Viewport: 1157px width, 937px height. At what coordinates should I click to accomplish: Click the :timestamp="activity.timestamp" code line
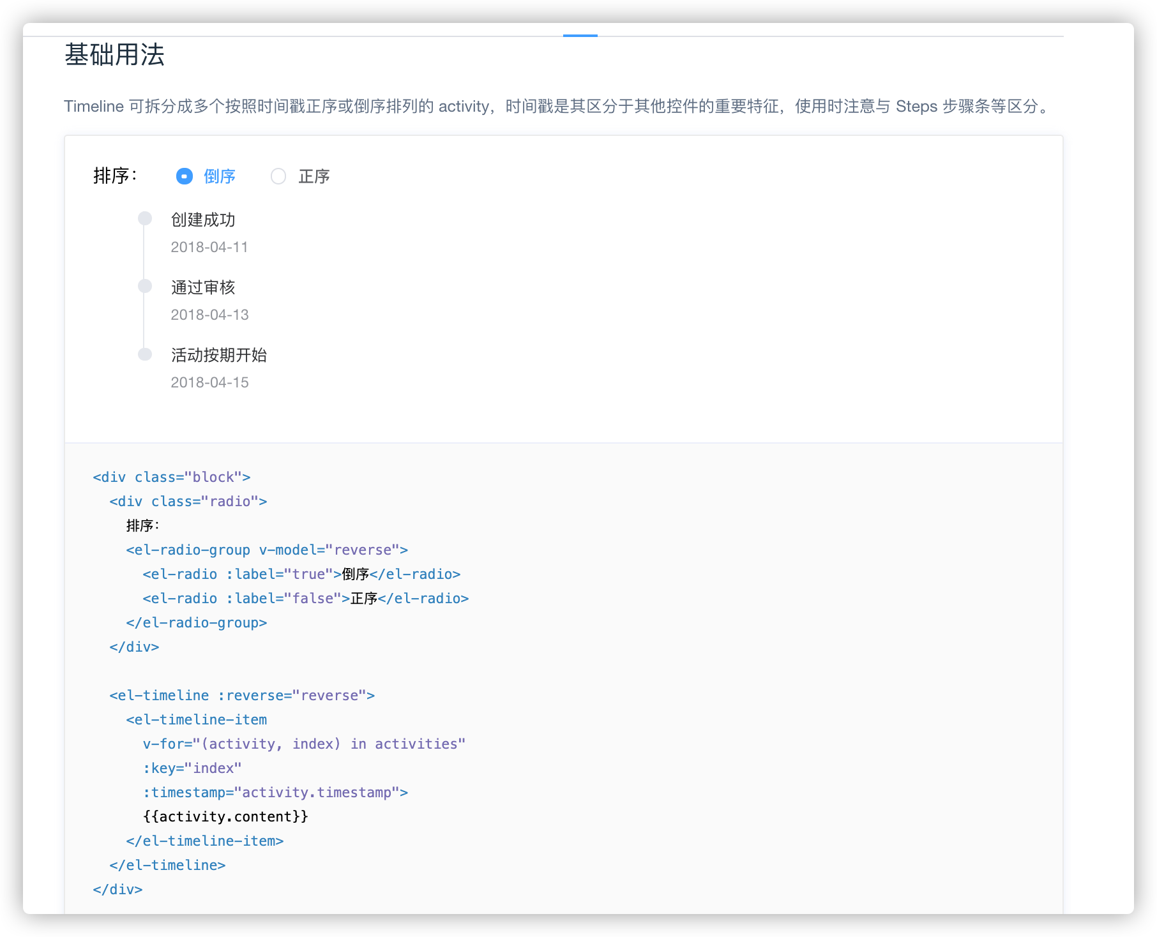pyautogui.click(x=275, y=792)
